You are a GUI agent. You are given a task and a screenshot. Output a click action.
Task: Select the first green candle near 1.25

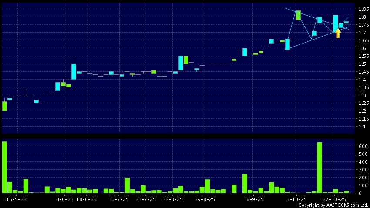click(4, 106)
